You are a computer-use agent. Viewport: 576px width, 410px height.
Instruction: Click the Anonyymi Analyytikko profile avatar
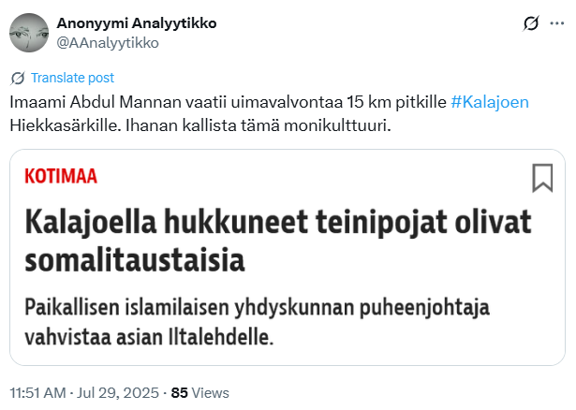[29, 33]
